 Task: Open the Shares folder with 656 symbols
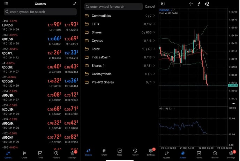point(120,32)
